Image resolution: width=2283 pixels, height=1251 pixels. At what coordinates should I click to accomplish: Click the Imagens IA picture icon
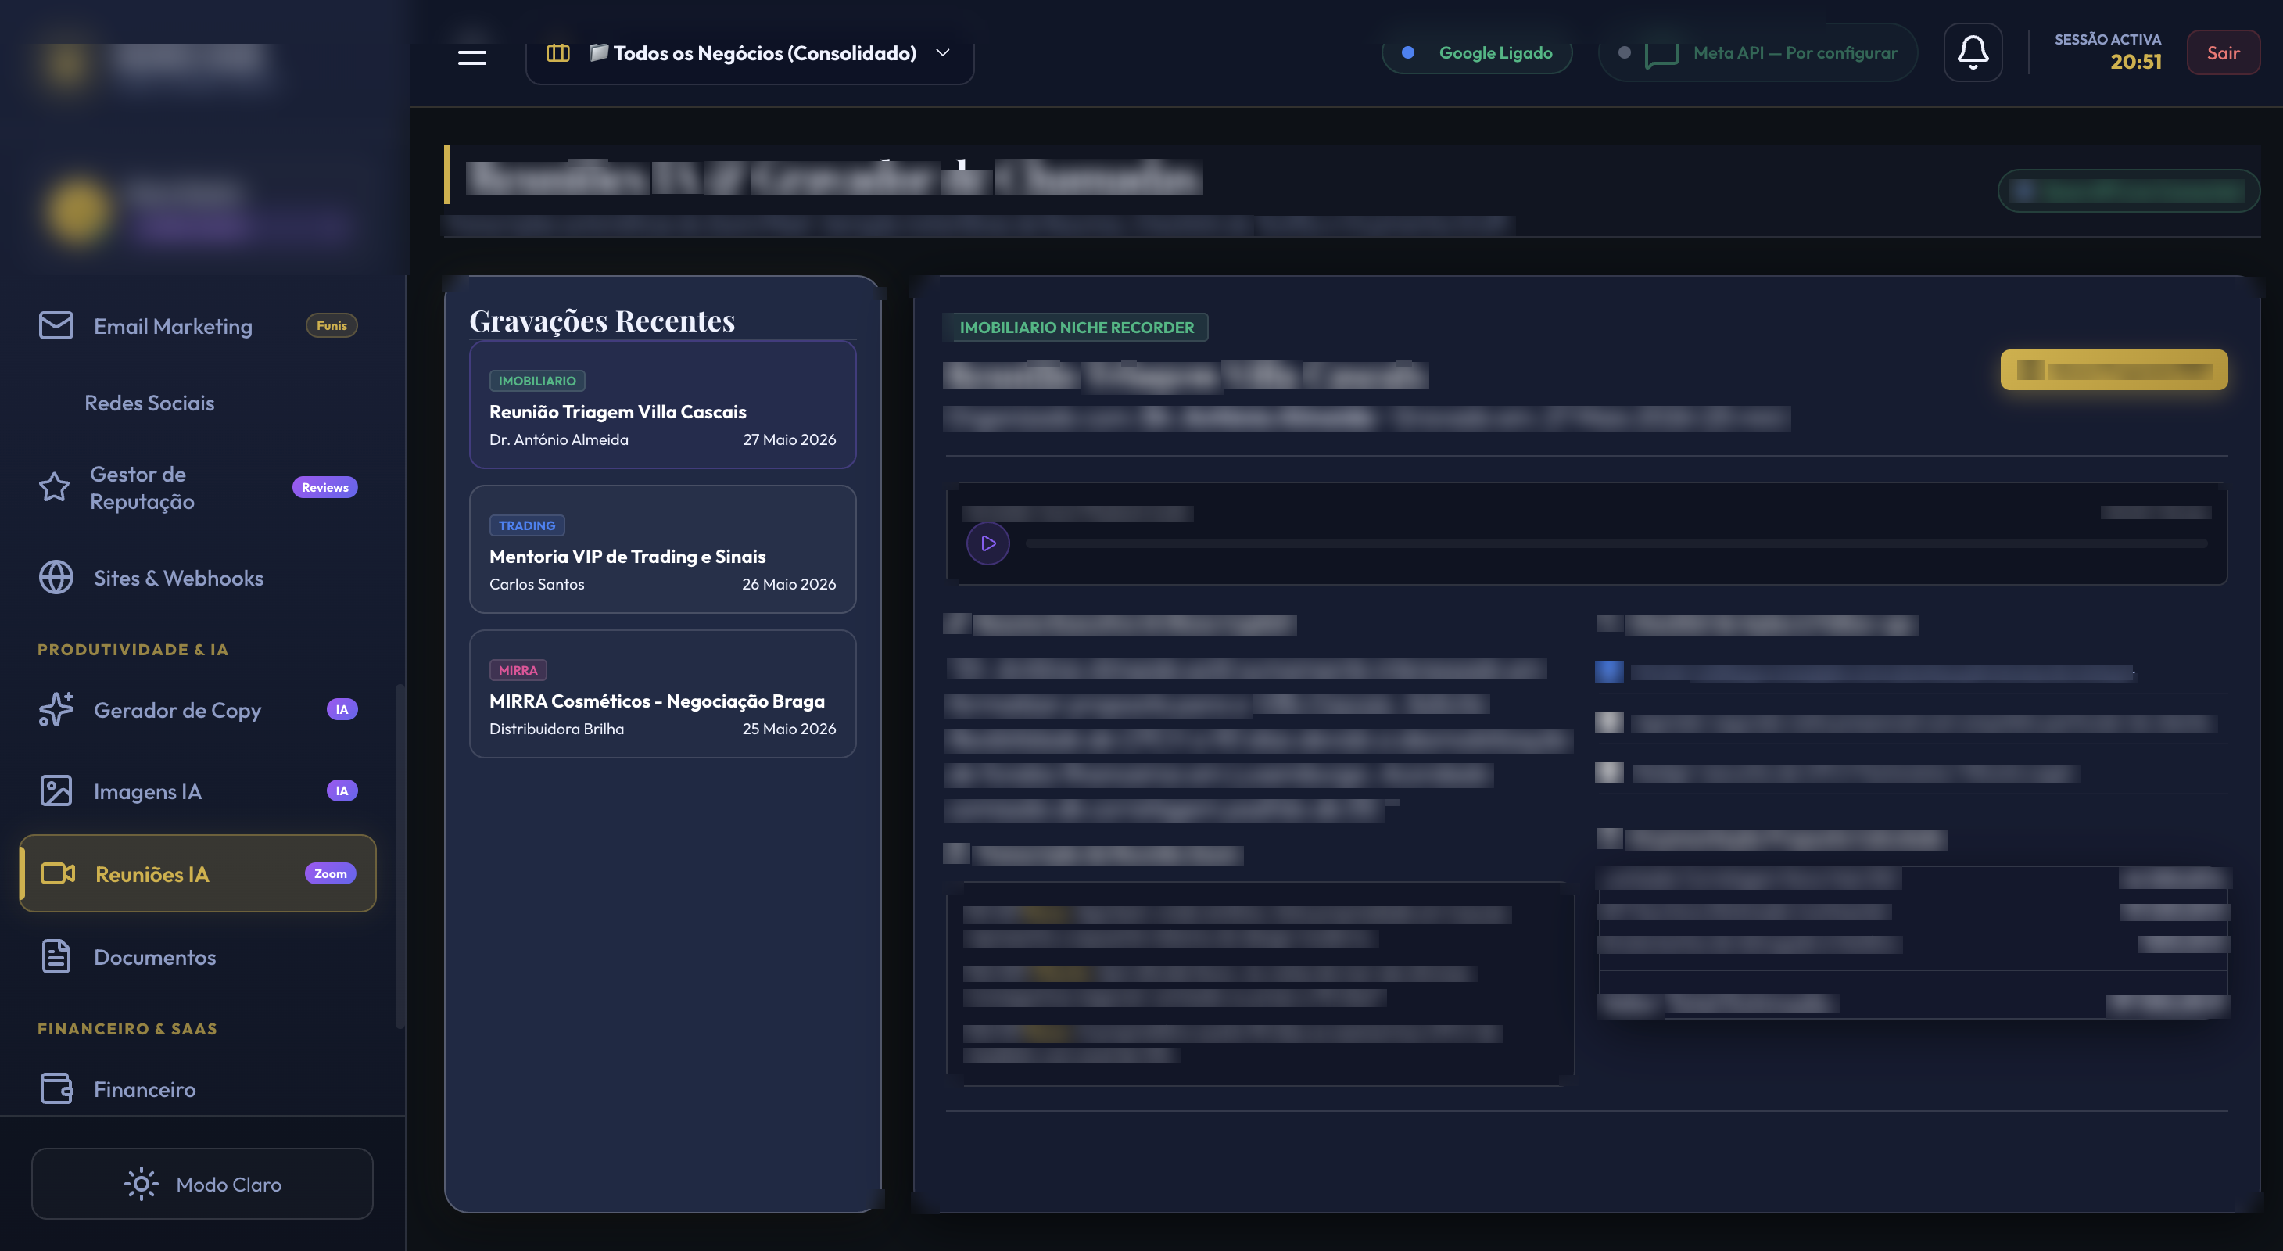coord(56,790)
